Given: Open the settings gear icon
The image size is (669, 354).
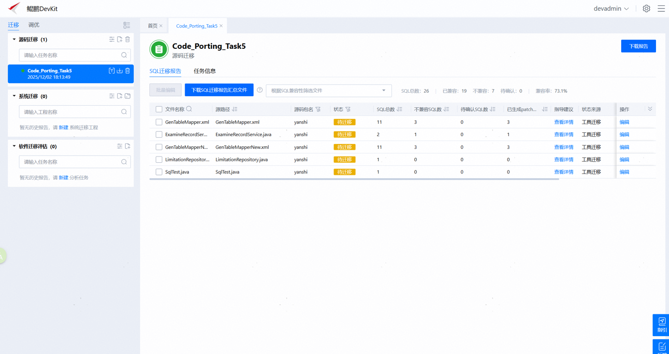Looking at the screenshot, I should click(646, 9).
